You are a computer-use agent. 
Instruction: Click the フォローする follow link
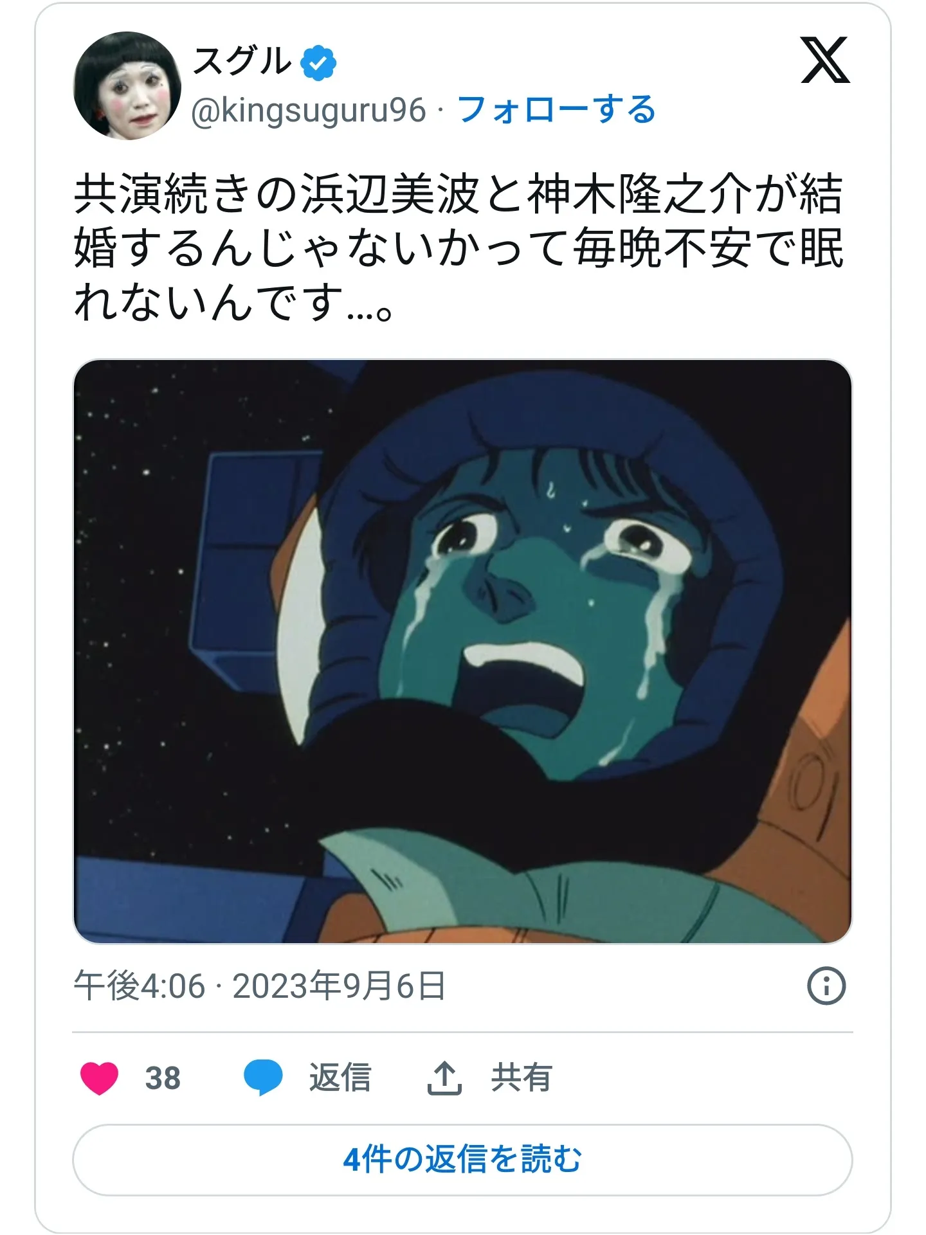pos(556,109)
